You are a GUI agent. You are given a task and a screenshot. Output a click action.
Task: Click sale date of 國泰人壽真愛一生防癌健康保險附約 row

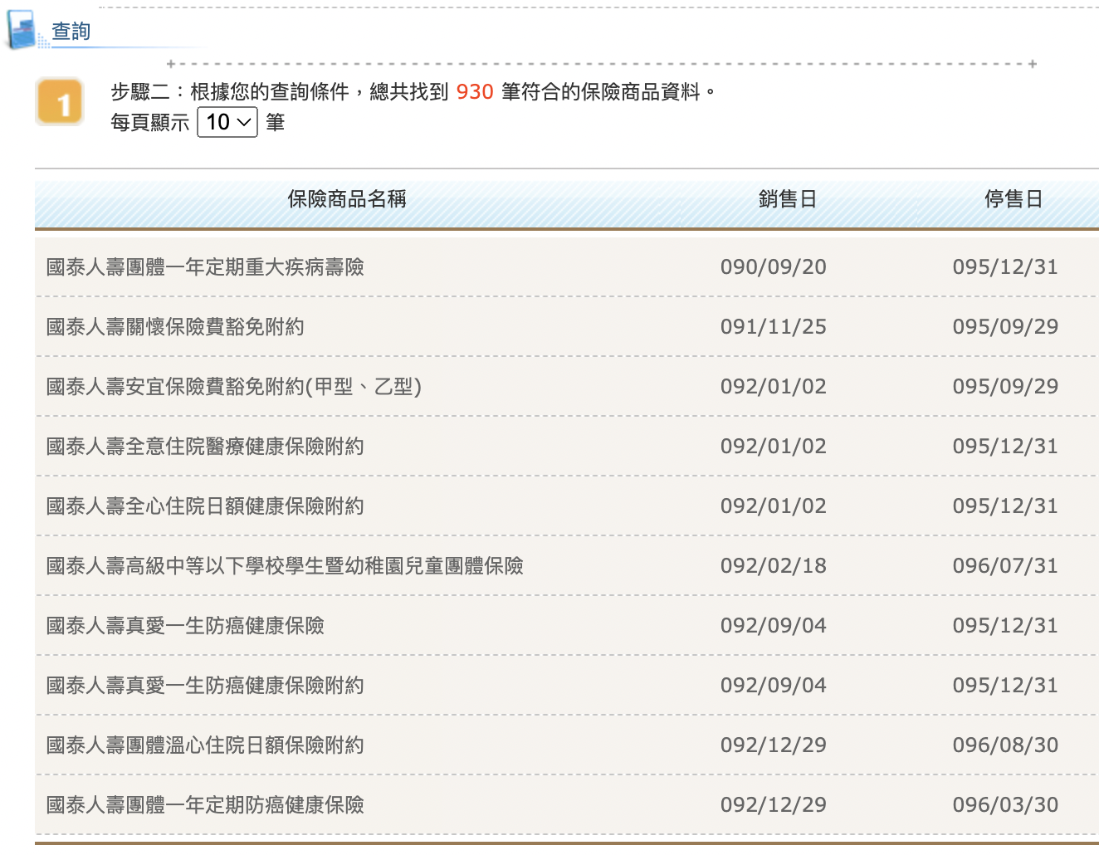tap(774, 686)
